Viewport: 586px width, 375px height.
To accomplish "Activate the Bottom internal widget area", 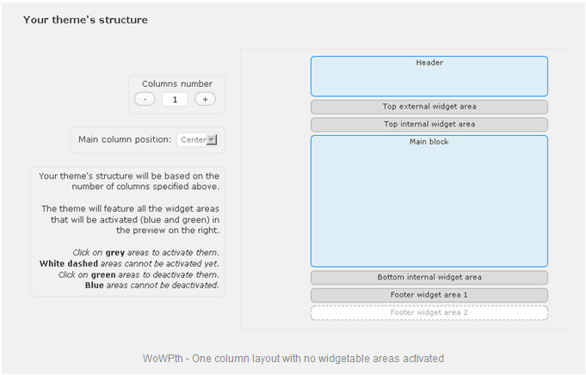I will (429, 278).
